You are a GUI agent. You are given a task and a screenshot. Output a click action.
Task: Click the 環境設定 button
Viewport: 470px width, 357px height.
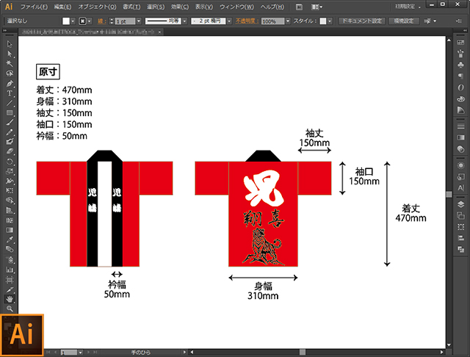[x=404, y=21]
